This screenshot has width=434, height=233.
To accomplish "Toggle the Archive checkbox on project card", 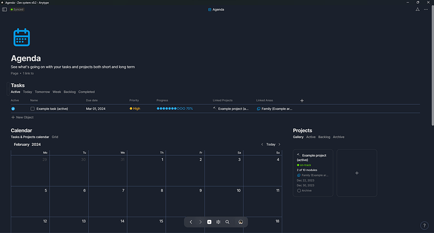I will tap(299, 190).
